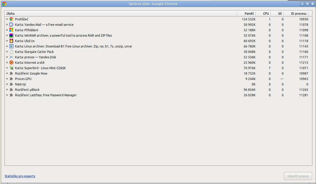Open the Statistiky pro experty link

(x=20, y=176)
